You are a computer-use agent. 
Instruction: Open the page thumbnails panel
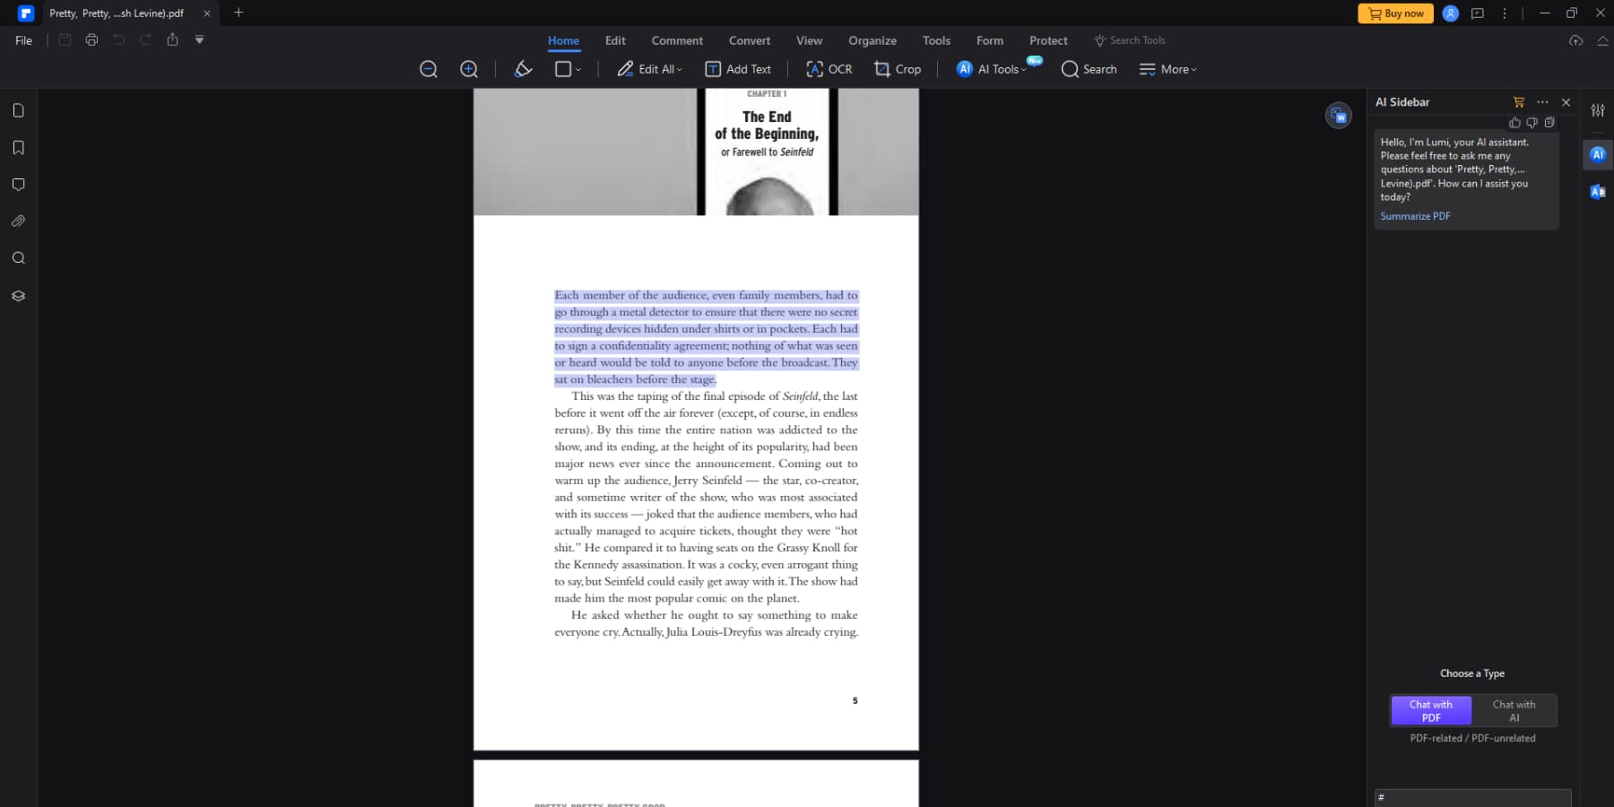click(18, 109)
